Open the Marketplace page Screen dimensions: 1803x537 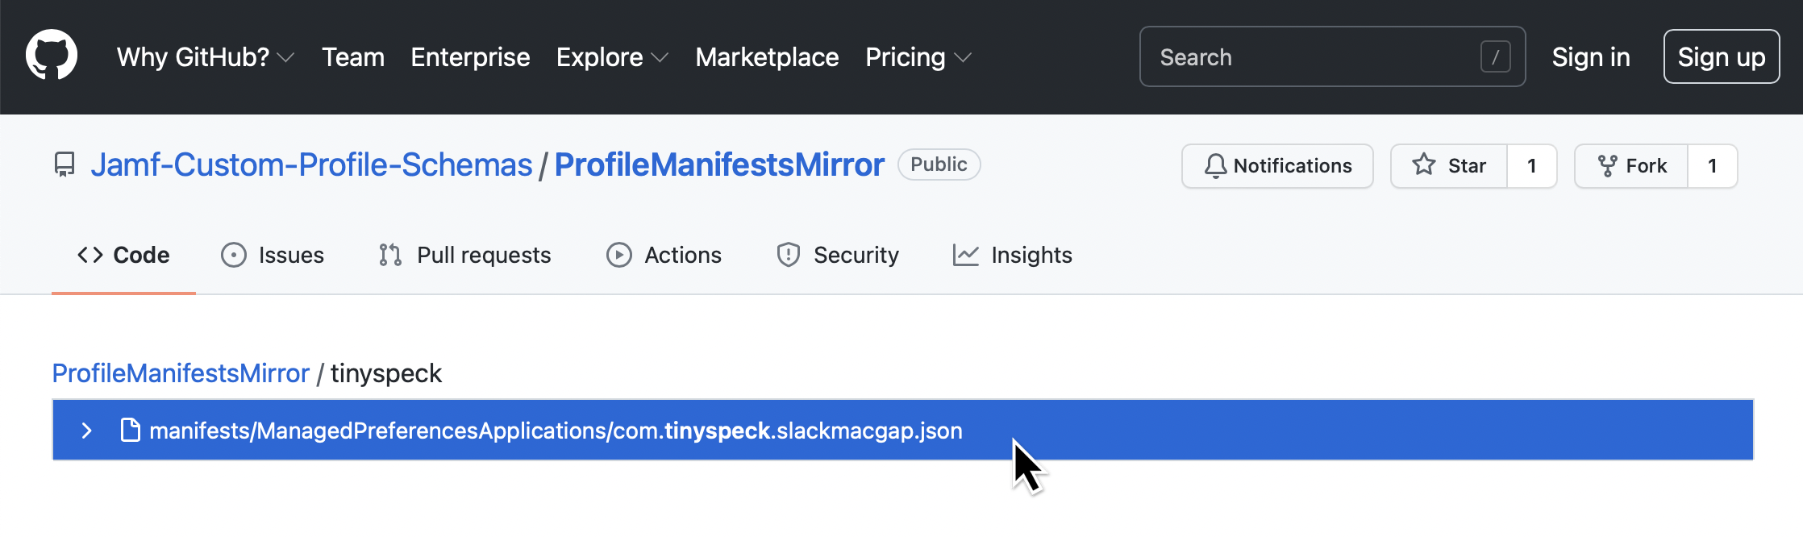pyautogui.click(x=767, y=57)
